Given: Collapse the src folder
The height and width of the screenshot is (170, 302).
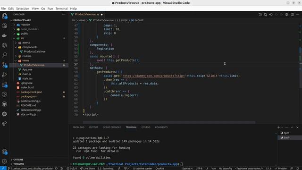Looking at the screenshot, I should (14, 38).
